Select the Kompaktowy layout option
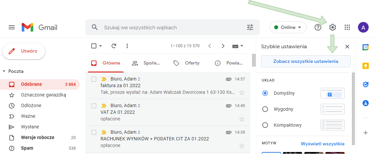Screen dimensions: 374x154 (x=265, y=125)
